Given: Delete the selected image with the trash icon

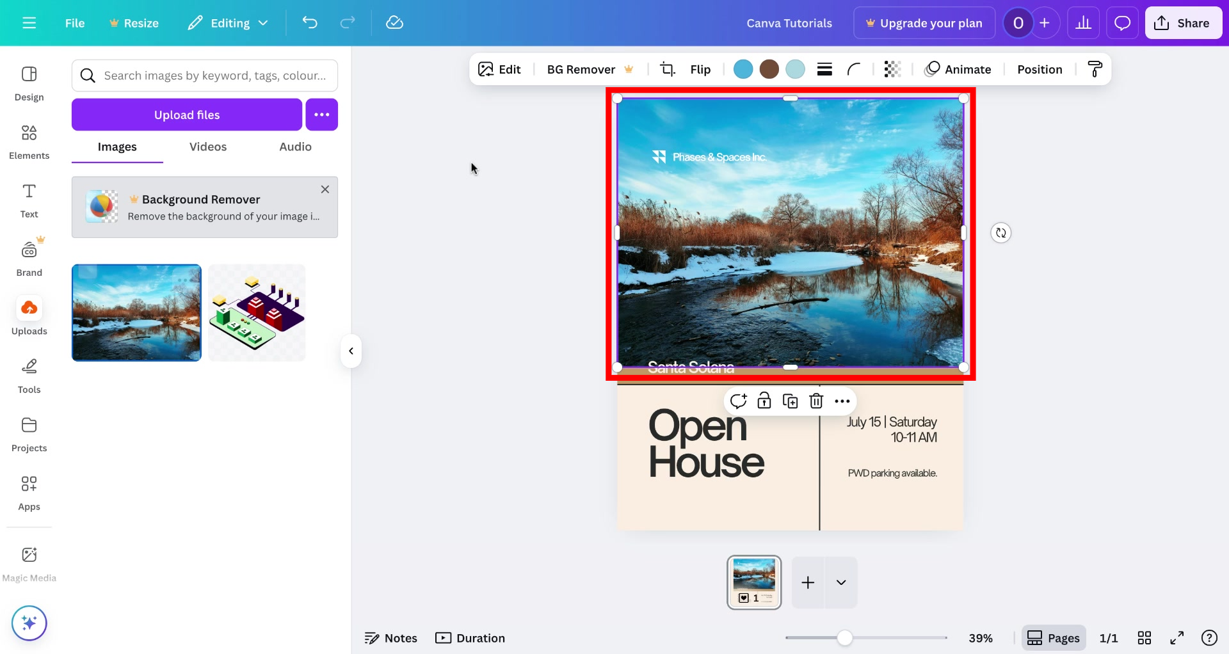Looking at the screenshot, I should (816, 401).
